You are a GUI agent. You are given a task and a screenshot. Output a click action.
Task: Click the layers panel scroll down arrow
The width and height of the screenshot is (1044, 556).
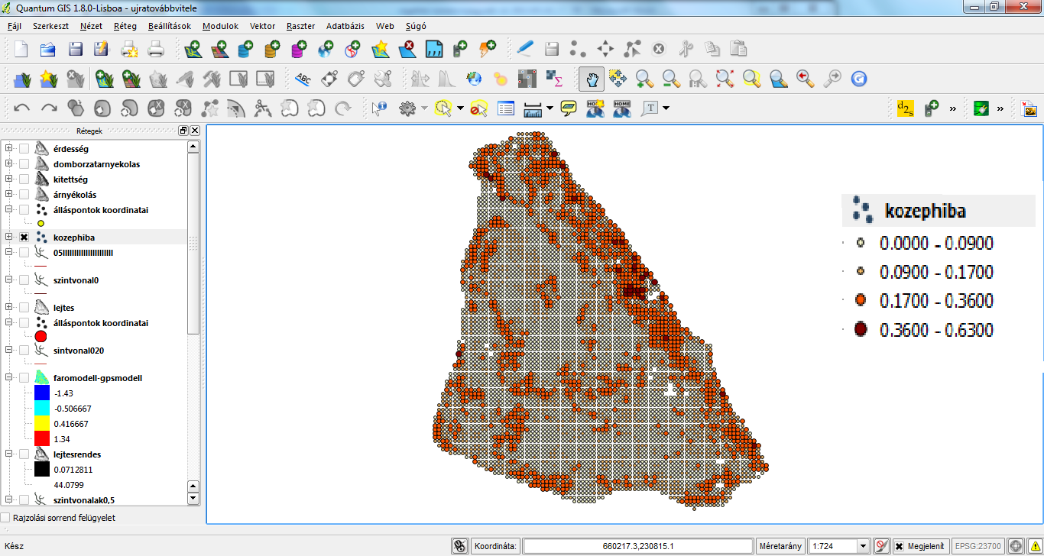193,499
